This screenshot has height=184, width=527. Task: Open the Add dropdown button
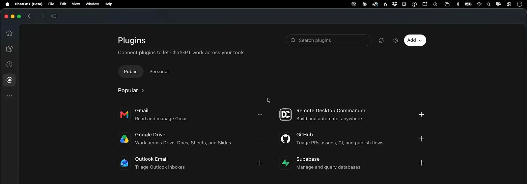(415, 40)
